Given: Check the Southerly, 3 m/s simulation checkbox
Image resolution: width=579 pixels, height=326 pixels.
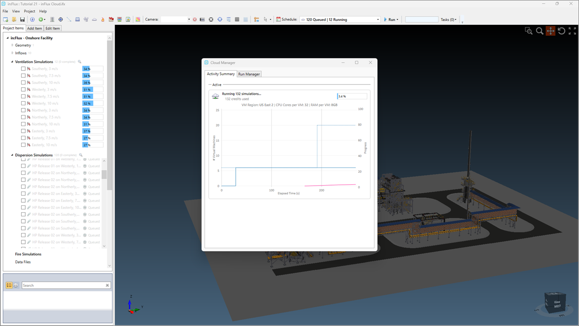Looking at the screenshot, I should [23, 69].
